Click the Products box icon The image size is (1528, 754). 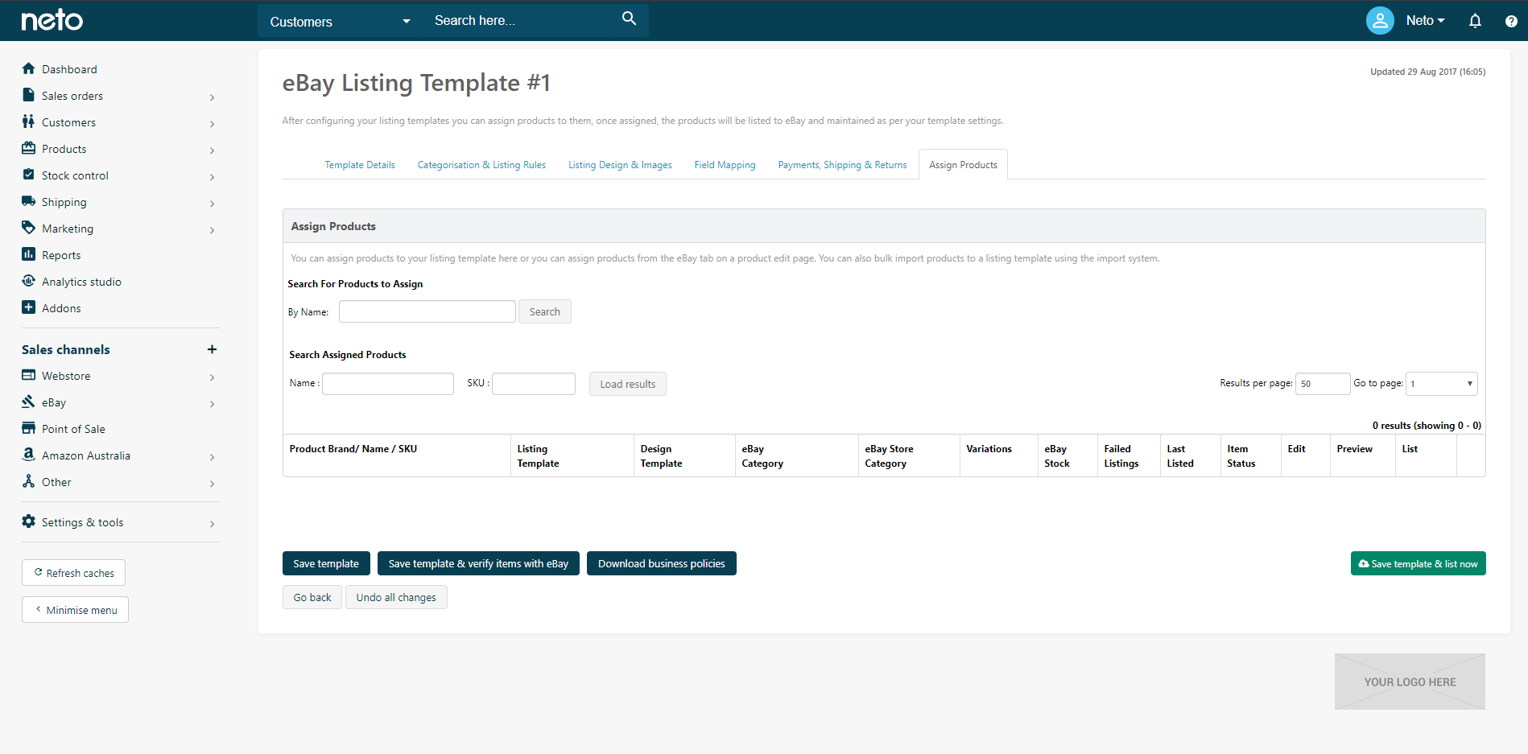(29, 148)
